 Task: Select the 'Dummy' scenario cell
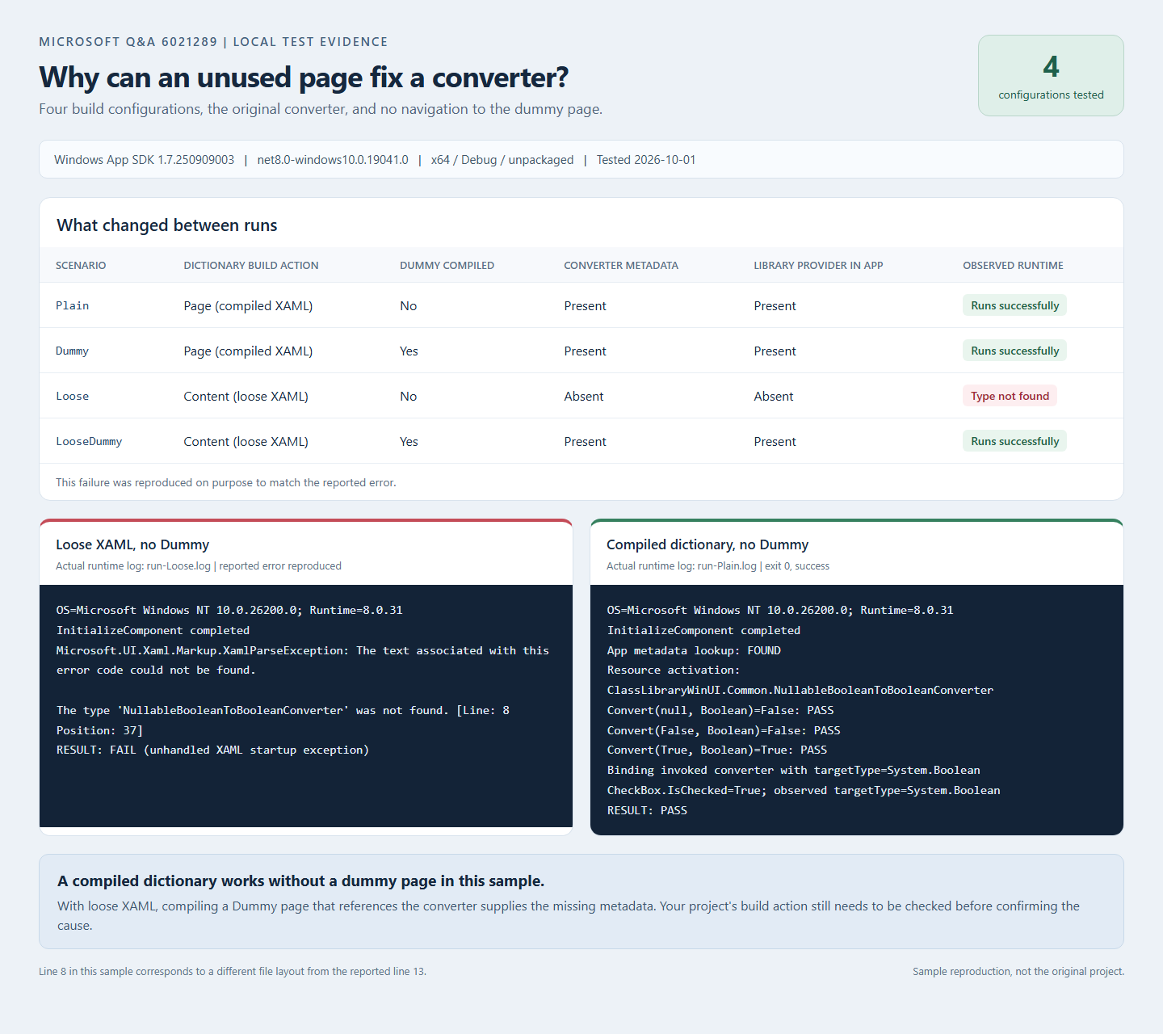coord(73,351)
